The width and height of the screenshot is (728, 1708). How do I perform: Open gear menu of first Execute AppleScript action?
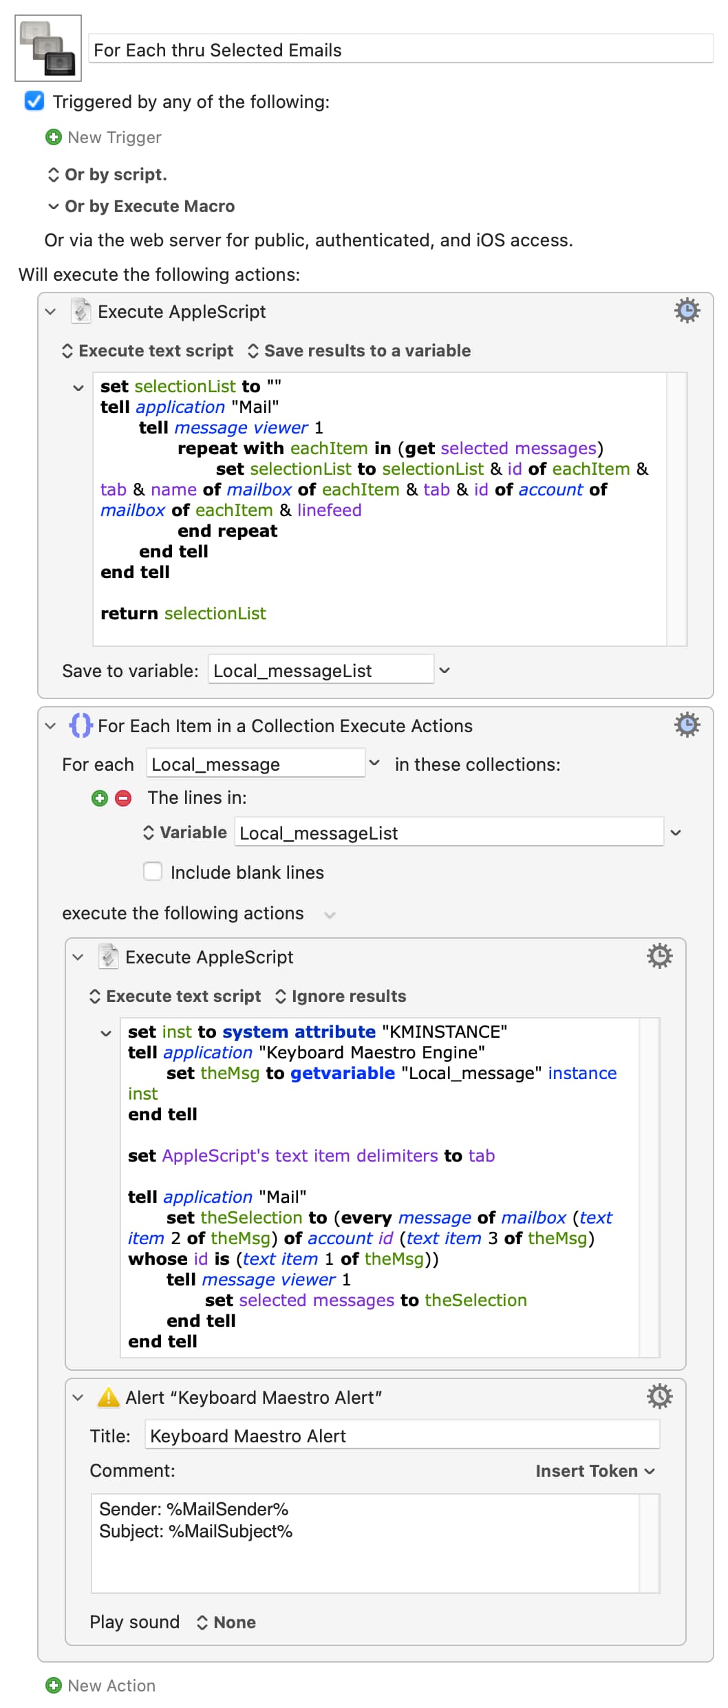tap(686, 311)
